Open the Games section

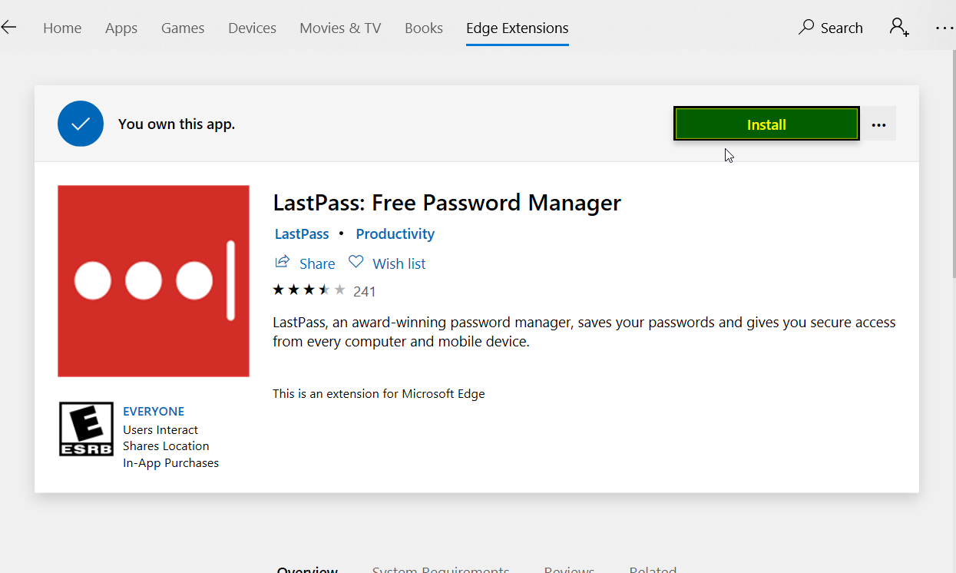pyautogui.click(x=182, y=27)
